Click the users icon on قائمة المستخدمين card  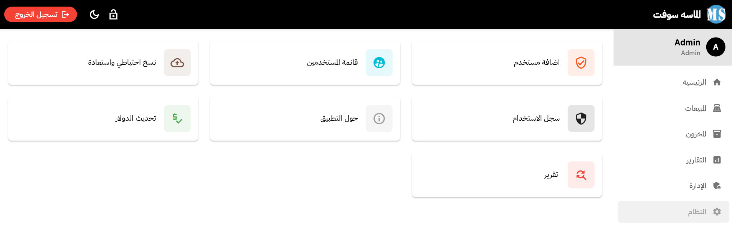click(379, 62)
